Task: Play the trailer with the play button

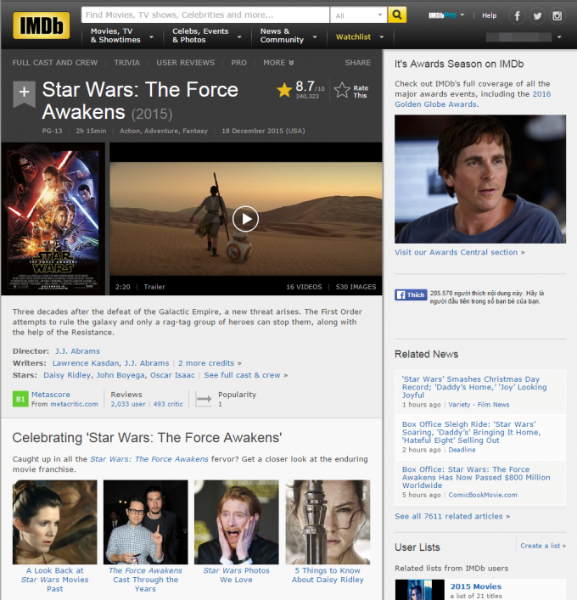Action: tap(245, 219)
